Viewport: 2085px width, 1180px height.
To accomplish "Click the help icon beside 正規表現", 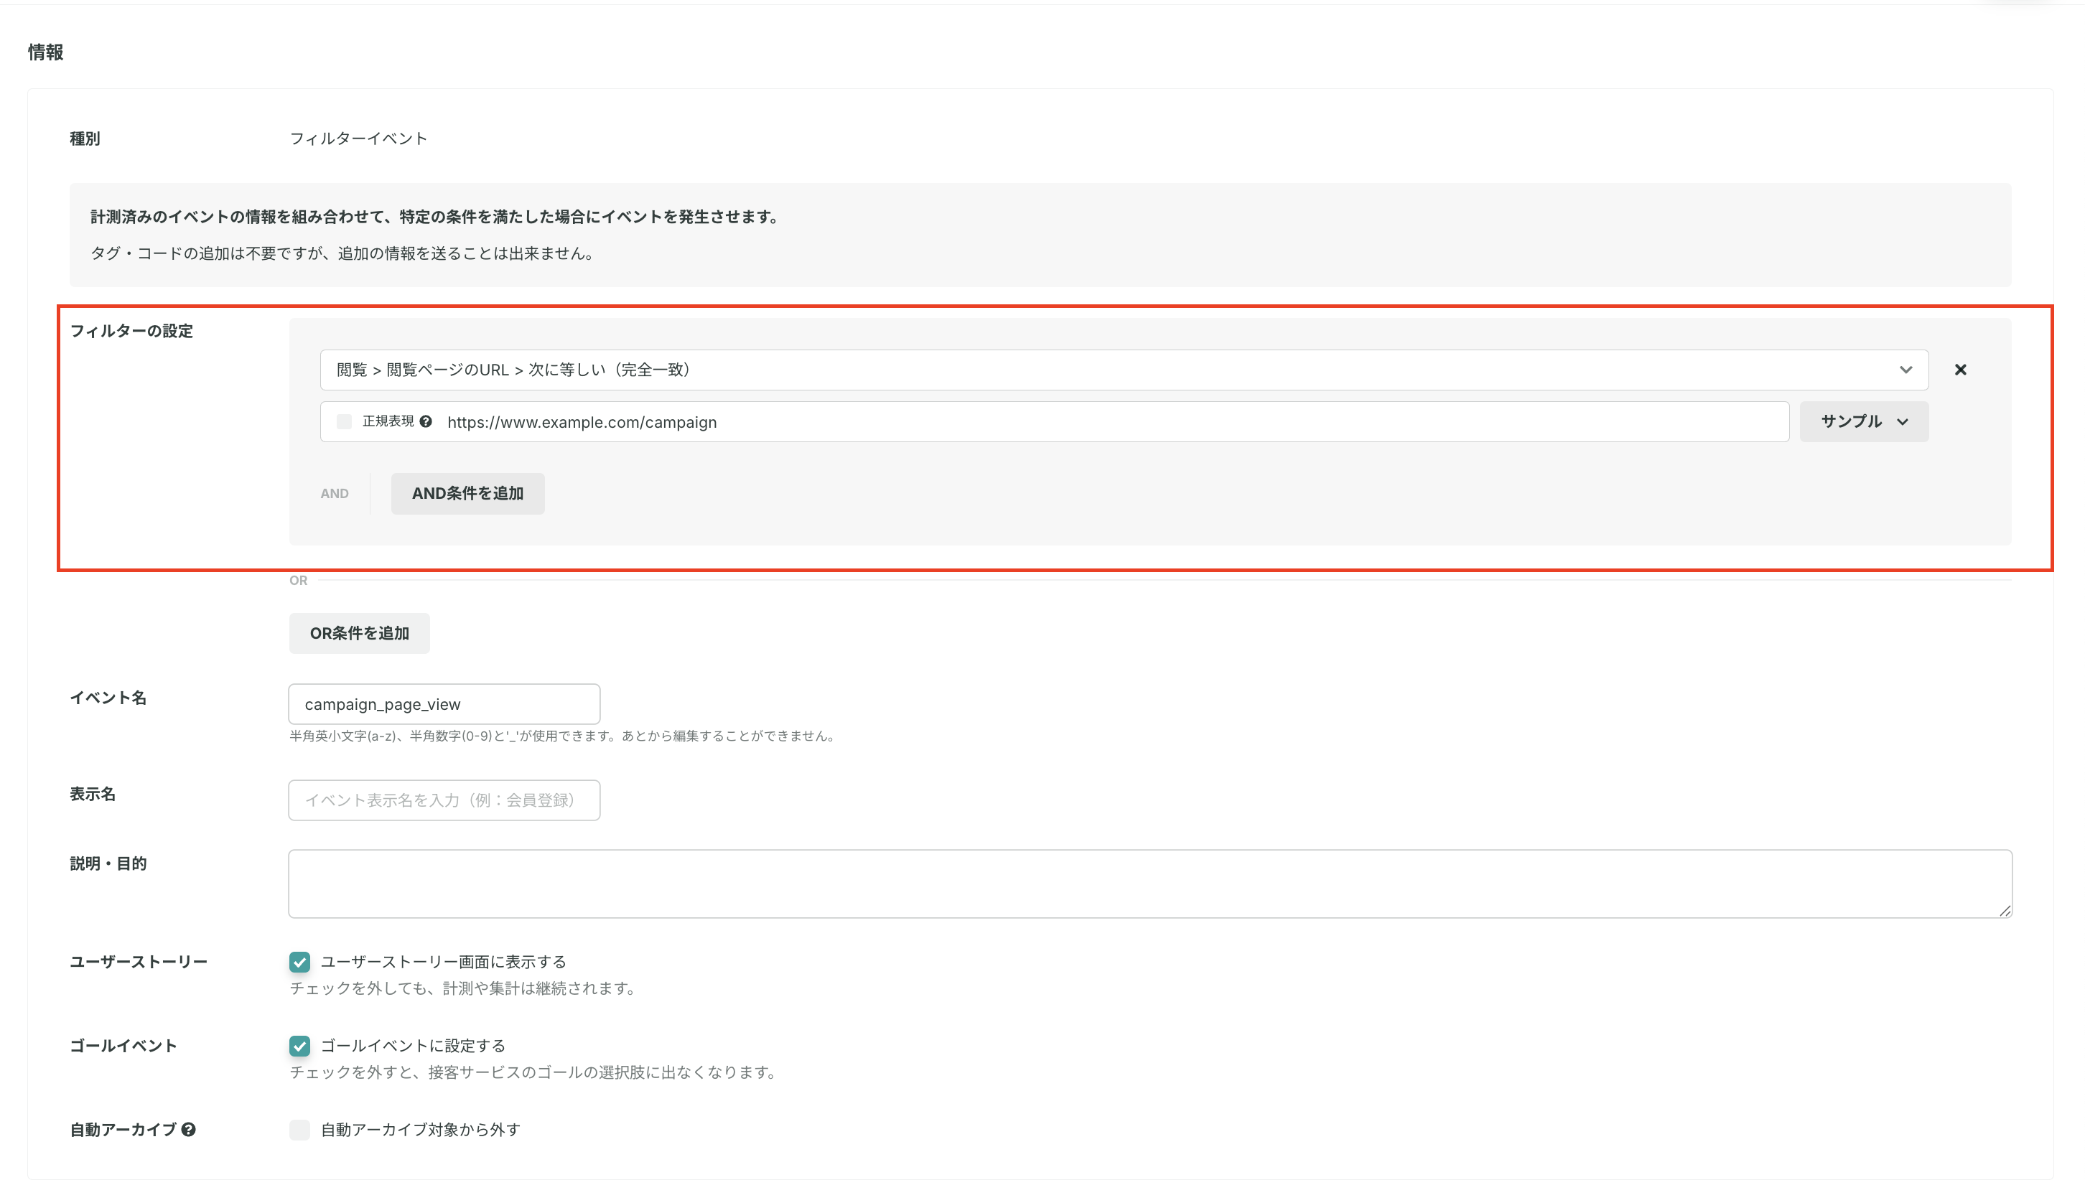I will [x=426, y=421].
